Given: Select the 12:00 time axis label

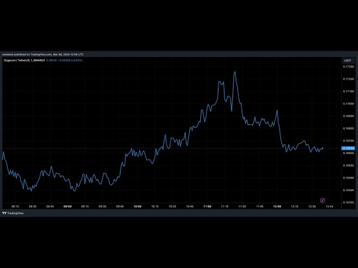Looking at the screenshot, I should (277, 207).
